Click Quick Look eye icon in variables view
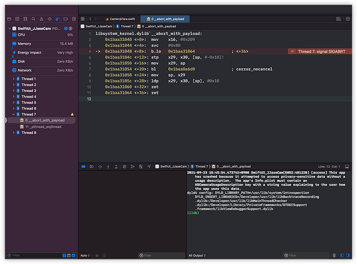Viewport: 357px width, 264px height. (x=97, y=255)
